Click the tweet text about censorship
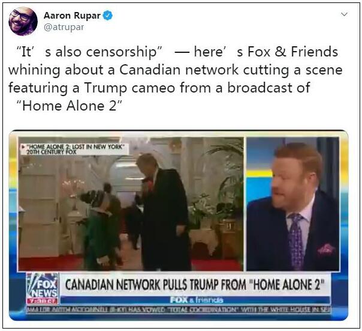 176,79
